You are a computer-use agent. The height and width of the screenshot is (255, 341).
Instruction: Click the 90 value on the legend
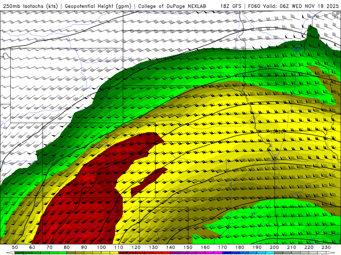coord(84,247)
